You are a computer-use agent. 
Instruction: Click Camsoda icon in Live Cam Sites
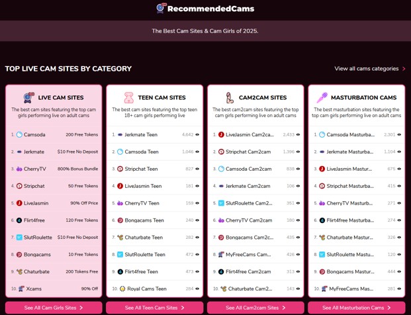point(19,135)
